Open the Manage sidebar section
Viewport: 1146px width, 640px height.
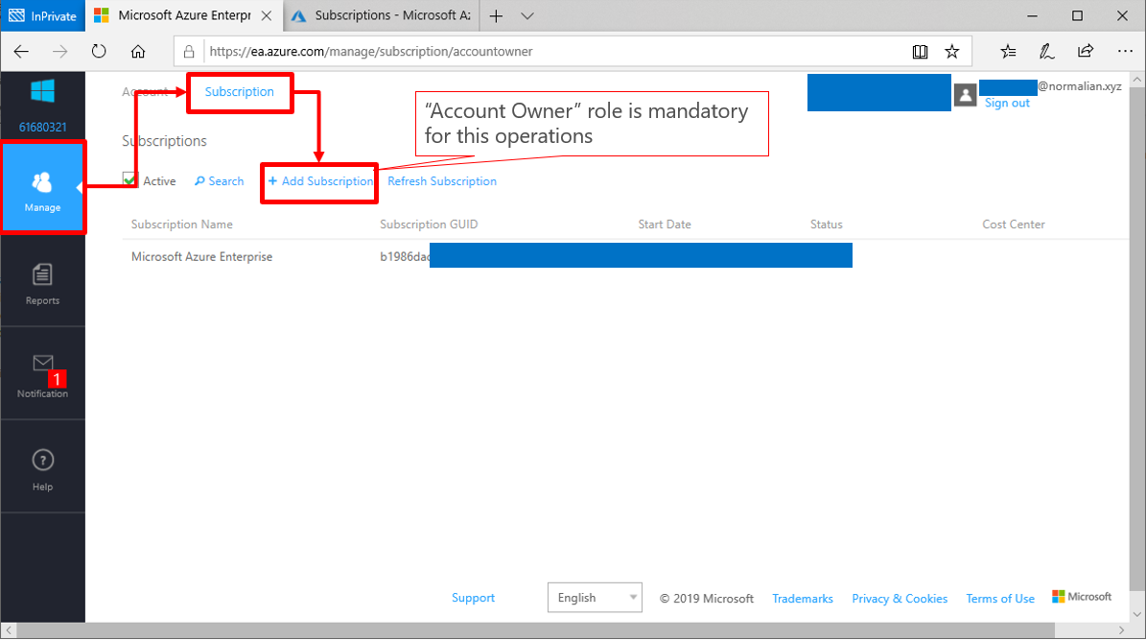click(42, 188)
